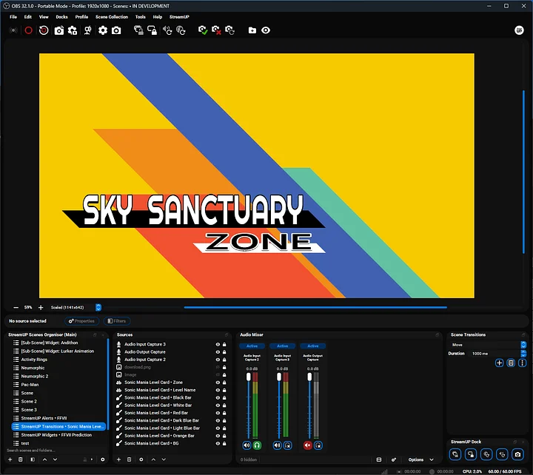The height and width of the screenshot is (475, 533).
Task: Unlock the Audio Input Capture 2 source
Action: 224,360
